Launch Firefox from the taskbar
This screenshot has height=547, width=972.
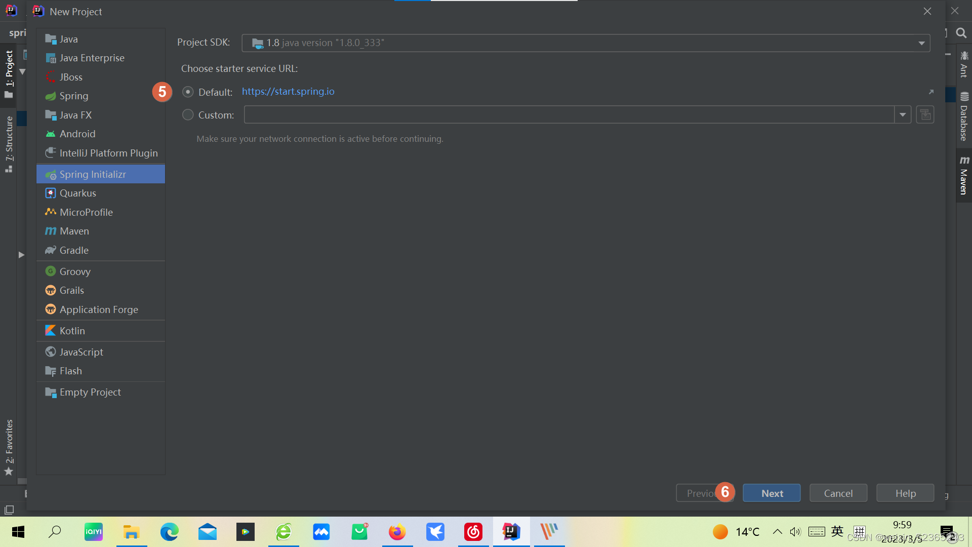(x=397, y=532)
